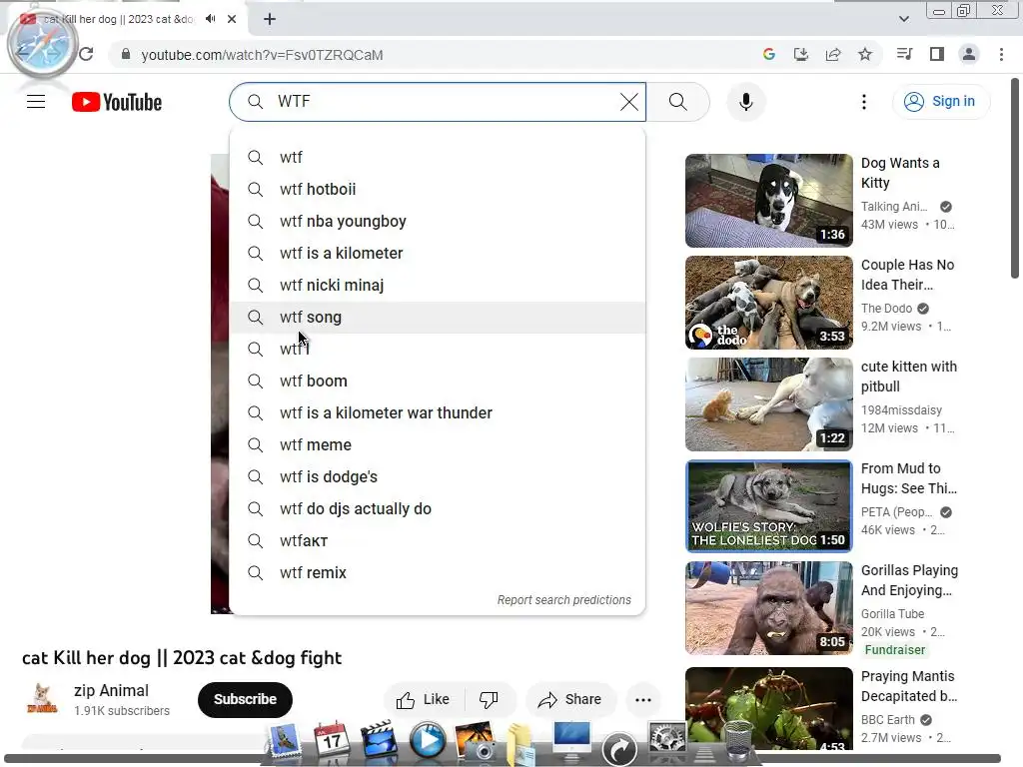The width and height of the screenshot is (1023, 767).
Task: View site info via the lock icon
Action: pyautogui.click(x=126, y=54)
